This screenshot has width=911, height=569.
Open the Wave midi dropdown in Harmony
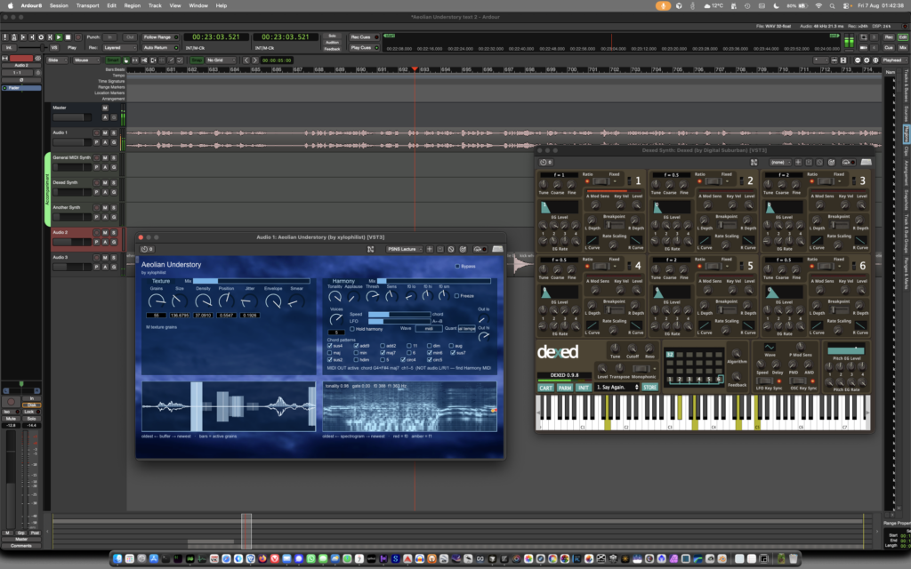click(429, 329)
